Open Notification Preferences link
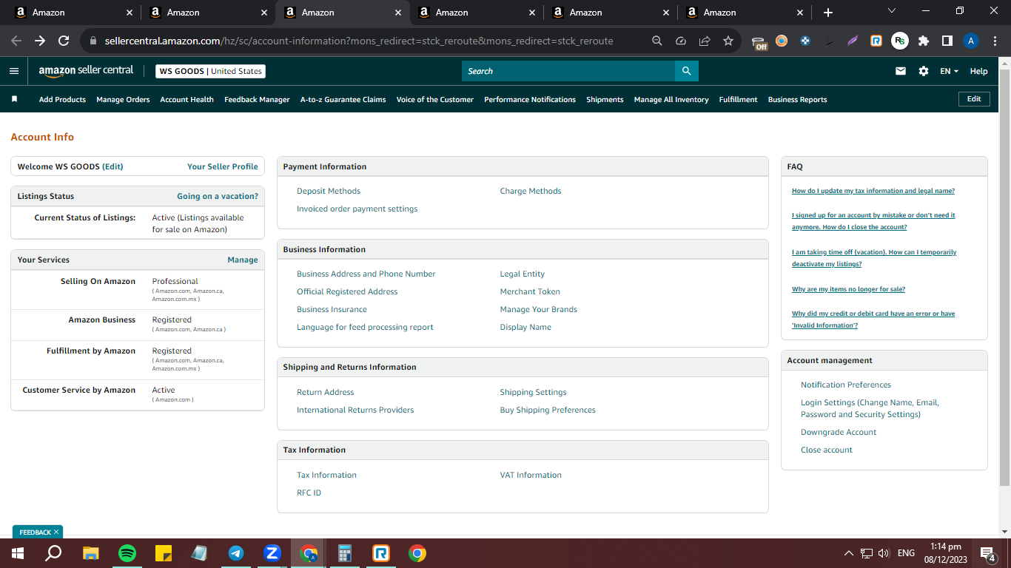 pos(846,385)
